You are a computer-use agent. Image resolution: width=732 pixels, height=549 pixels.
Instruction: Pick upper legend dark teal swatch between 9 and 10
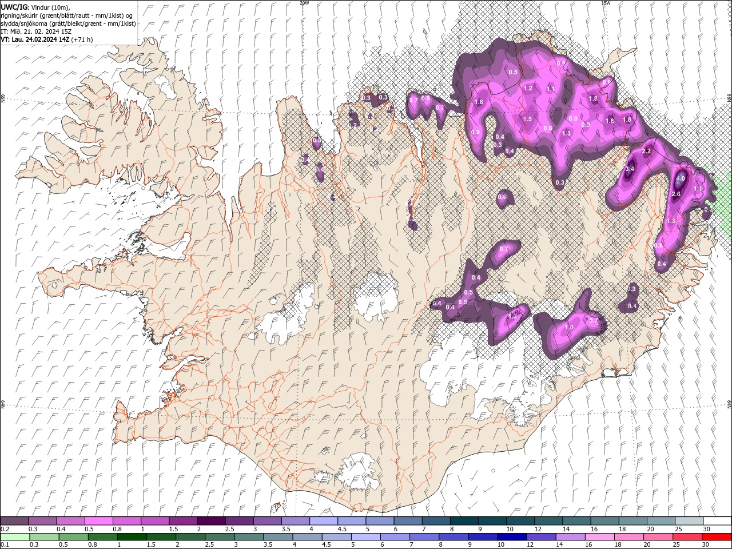click(x=492, y=521)
